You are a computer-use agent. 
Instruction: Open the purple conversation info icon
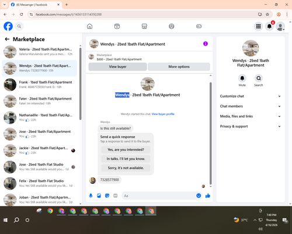point(206,44)
